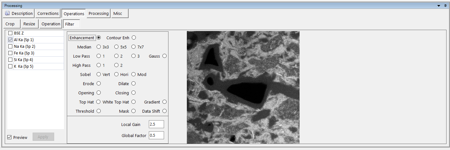
Task: Toggle the Preview checkbox
Action: point(10,137)
